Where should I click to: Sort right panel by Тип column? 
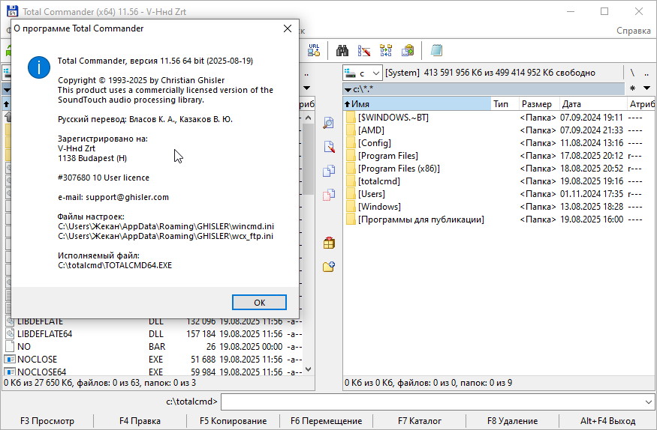pyautogui.click(x=505, y=103)
